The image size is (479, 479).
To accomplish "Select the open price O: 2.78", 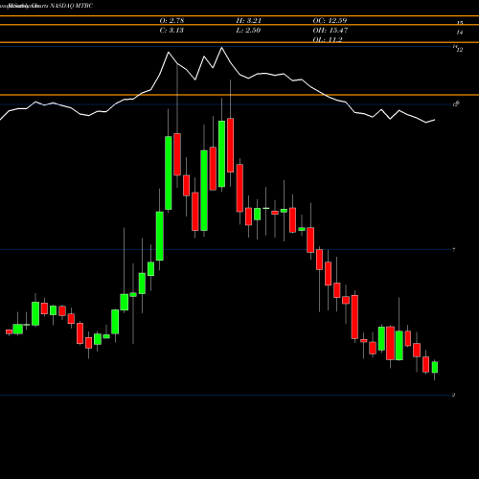I will click(171, 21).
